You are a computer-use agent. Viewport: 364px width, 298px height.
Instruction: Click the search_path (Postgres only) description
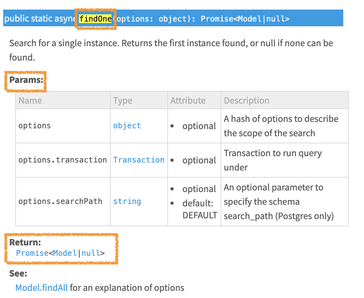pyautogui.click(x=278, y=202)
